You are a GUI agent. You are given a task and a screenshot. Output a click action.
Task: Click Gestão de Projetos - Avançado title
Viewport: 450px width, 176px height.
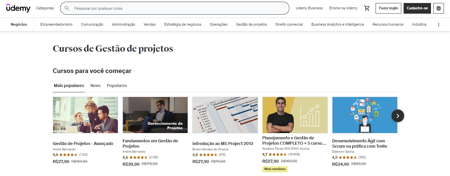coord(83,144)
